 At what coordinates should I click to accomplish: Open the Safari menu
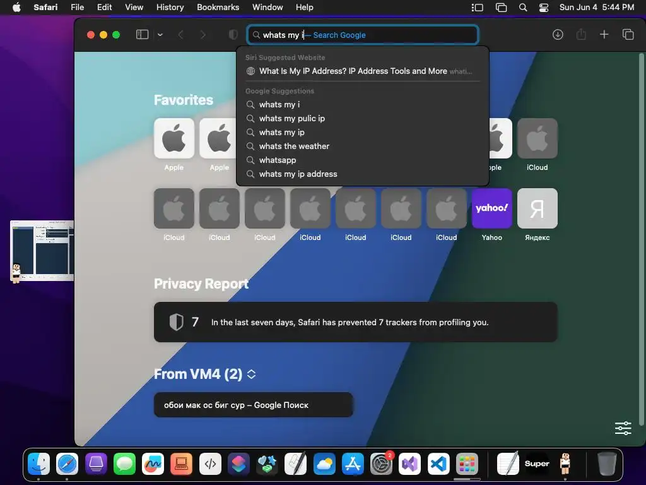tap(45, 7)
